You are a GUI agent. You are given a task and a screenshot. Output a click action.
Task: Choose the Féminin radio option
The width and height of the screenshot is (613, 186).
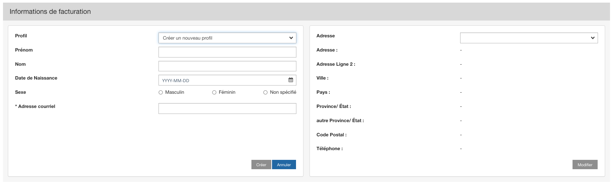click(x=214, y=92)
